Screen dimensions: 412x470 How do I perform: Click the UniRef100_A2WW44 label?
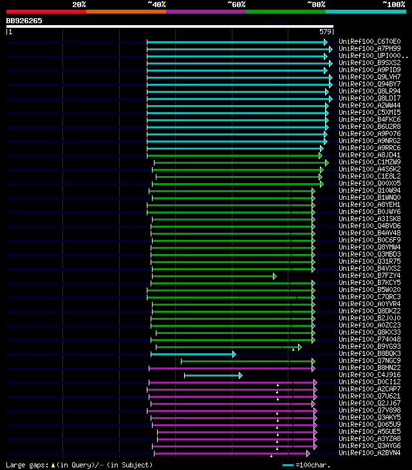(x=370, y=106)
